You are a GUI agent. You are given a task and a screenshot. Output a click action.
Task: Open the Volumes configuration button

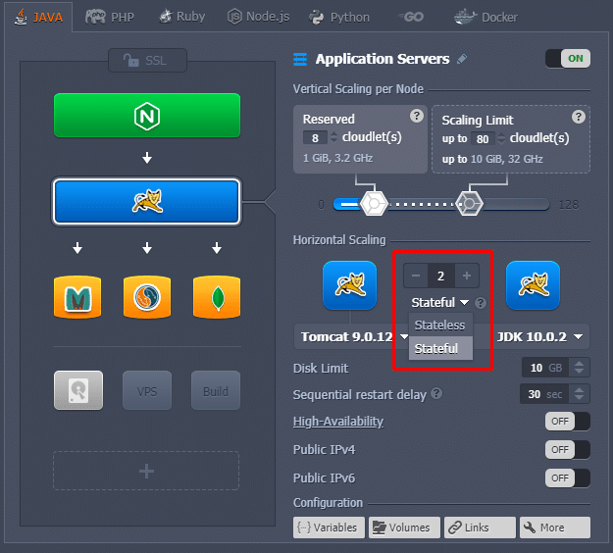click(404, 528)
